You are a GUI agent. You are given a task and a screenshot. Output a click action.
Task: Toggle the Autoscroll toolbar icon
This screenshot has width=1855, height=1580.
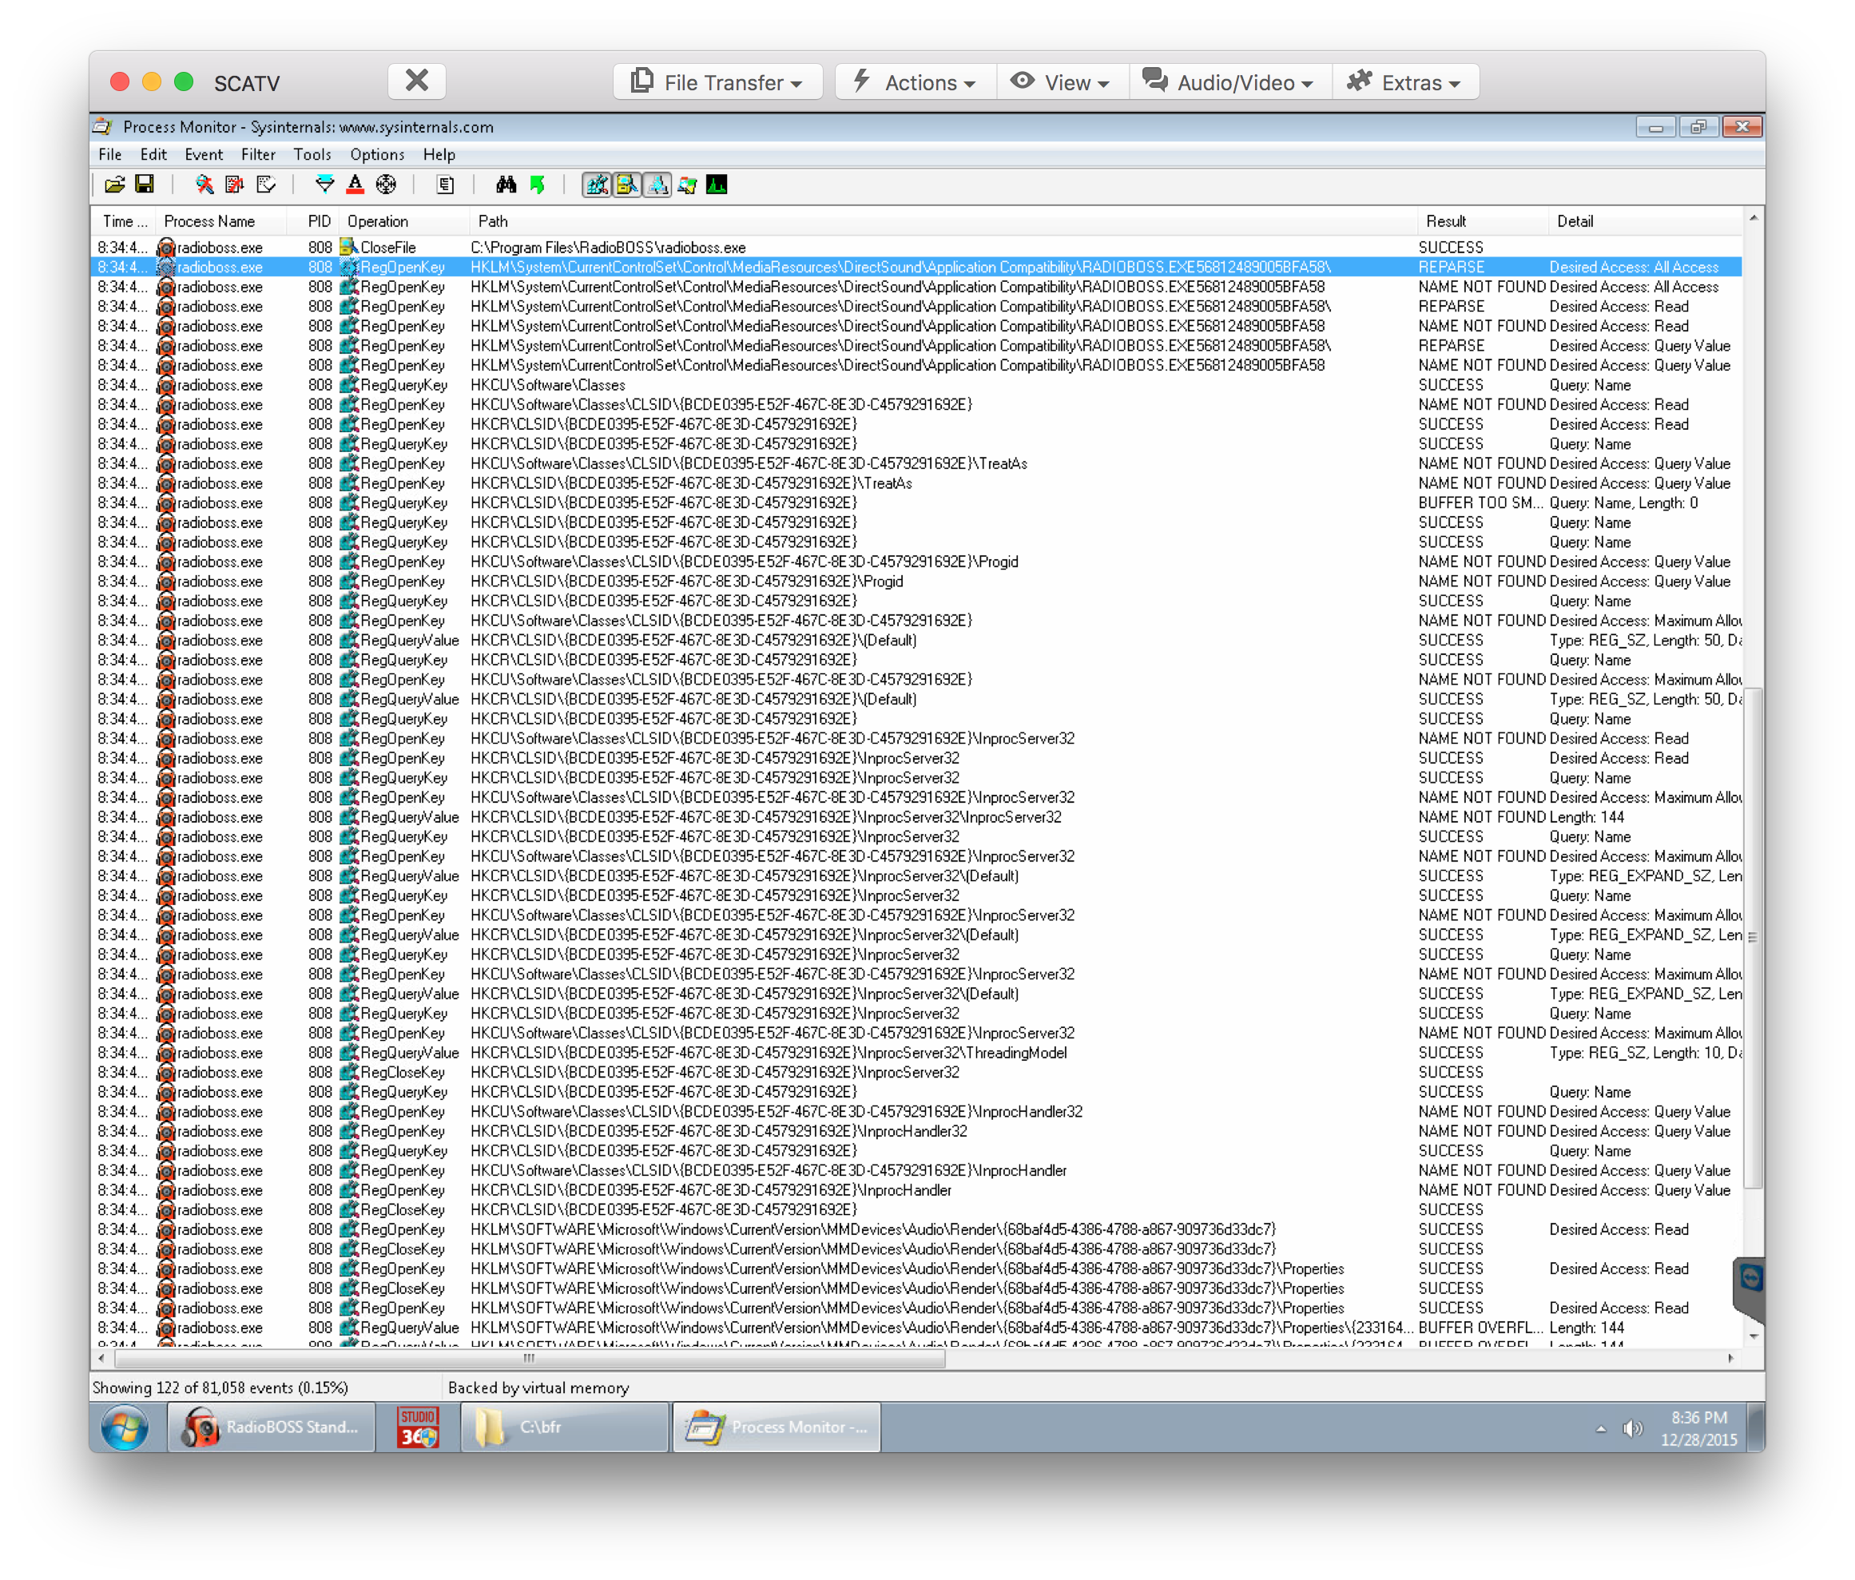click(235, 185)
